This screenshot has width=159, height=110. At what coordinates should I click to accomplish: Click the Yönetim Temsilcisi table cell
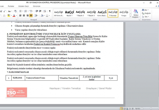(69, 78)
